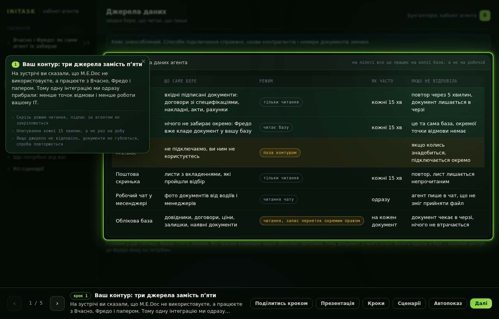This screenshot has height=319, width=499.
Task: Click the поза контуром status pill
Action: 280,153
